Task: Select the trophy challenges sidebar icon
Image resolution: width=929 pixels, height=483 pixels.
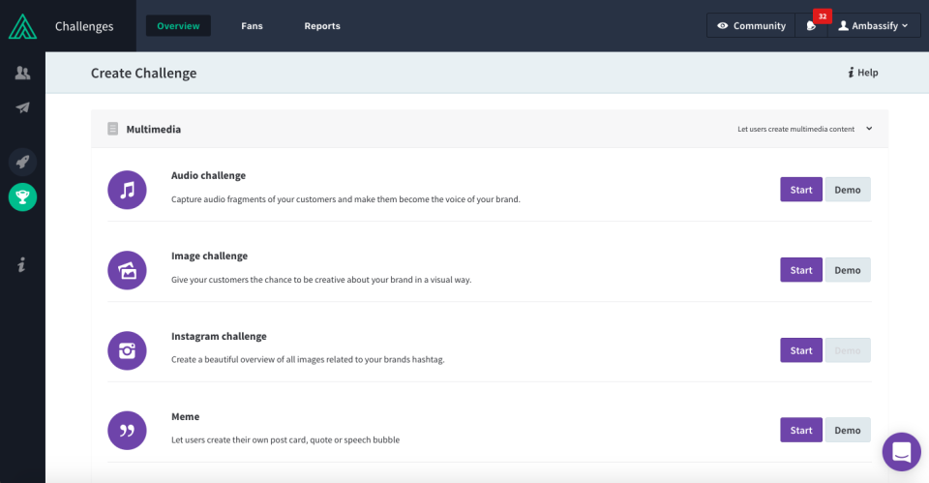Action: pos(22,196)
